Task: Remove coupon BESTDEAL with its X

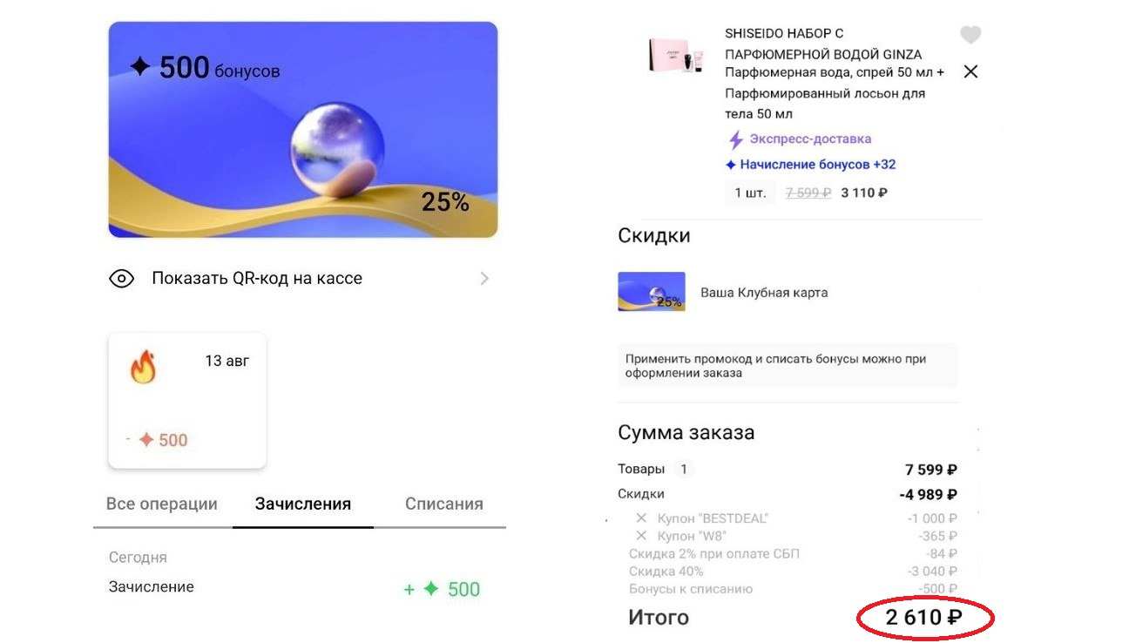Action: 642,518
